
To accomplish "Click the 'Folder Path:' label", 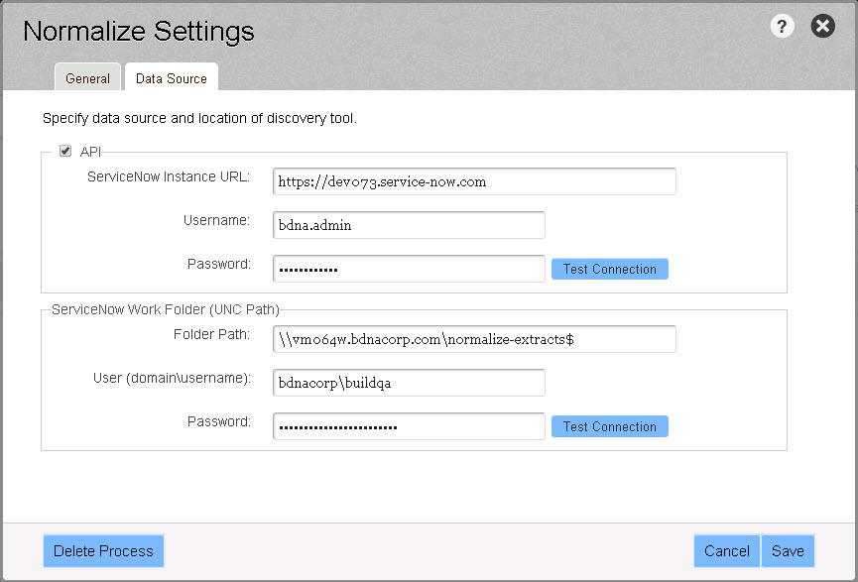I will click(x=211, y=334).
